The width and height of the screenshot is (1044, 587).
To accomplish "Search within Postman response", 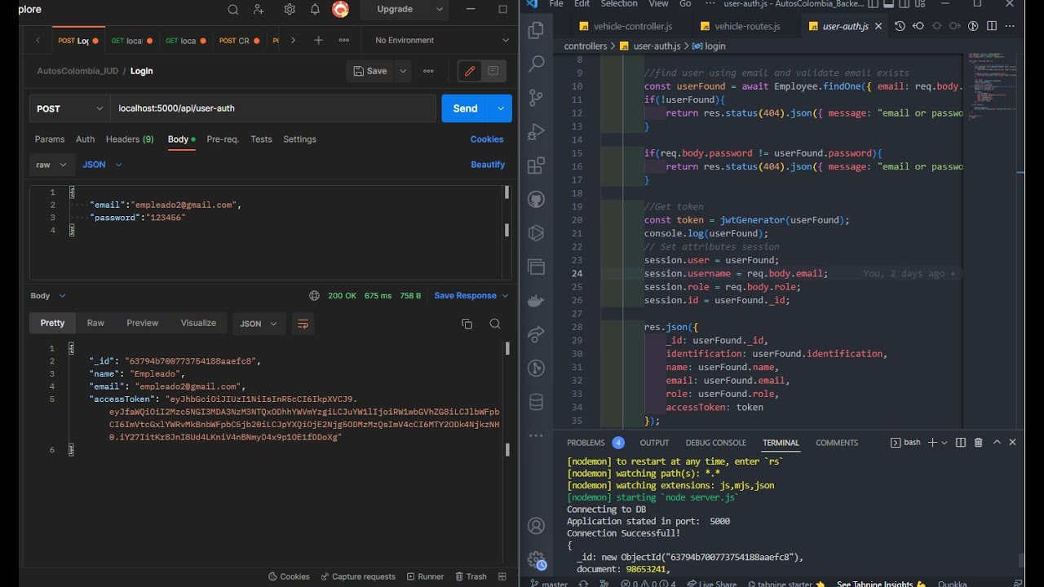I will pos(495,324).
